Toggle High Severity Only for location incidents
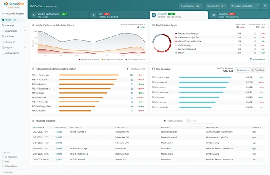 coord(128,69)
